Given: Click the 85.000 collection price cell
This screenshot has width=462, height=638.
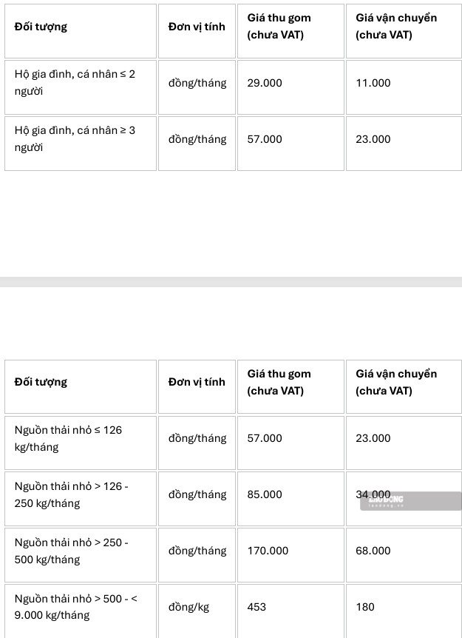Looking at the screenshot, I should click(x=291, y=499).
